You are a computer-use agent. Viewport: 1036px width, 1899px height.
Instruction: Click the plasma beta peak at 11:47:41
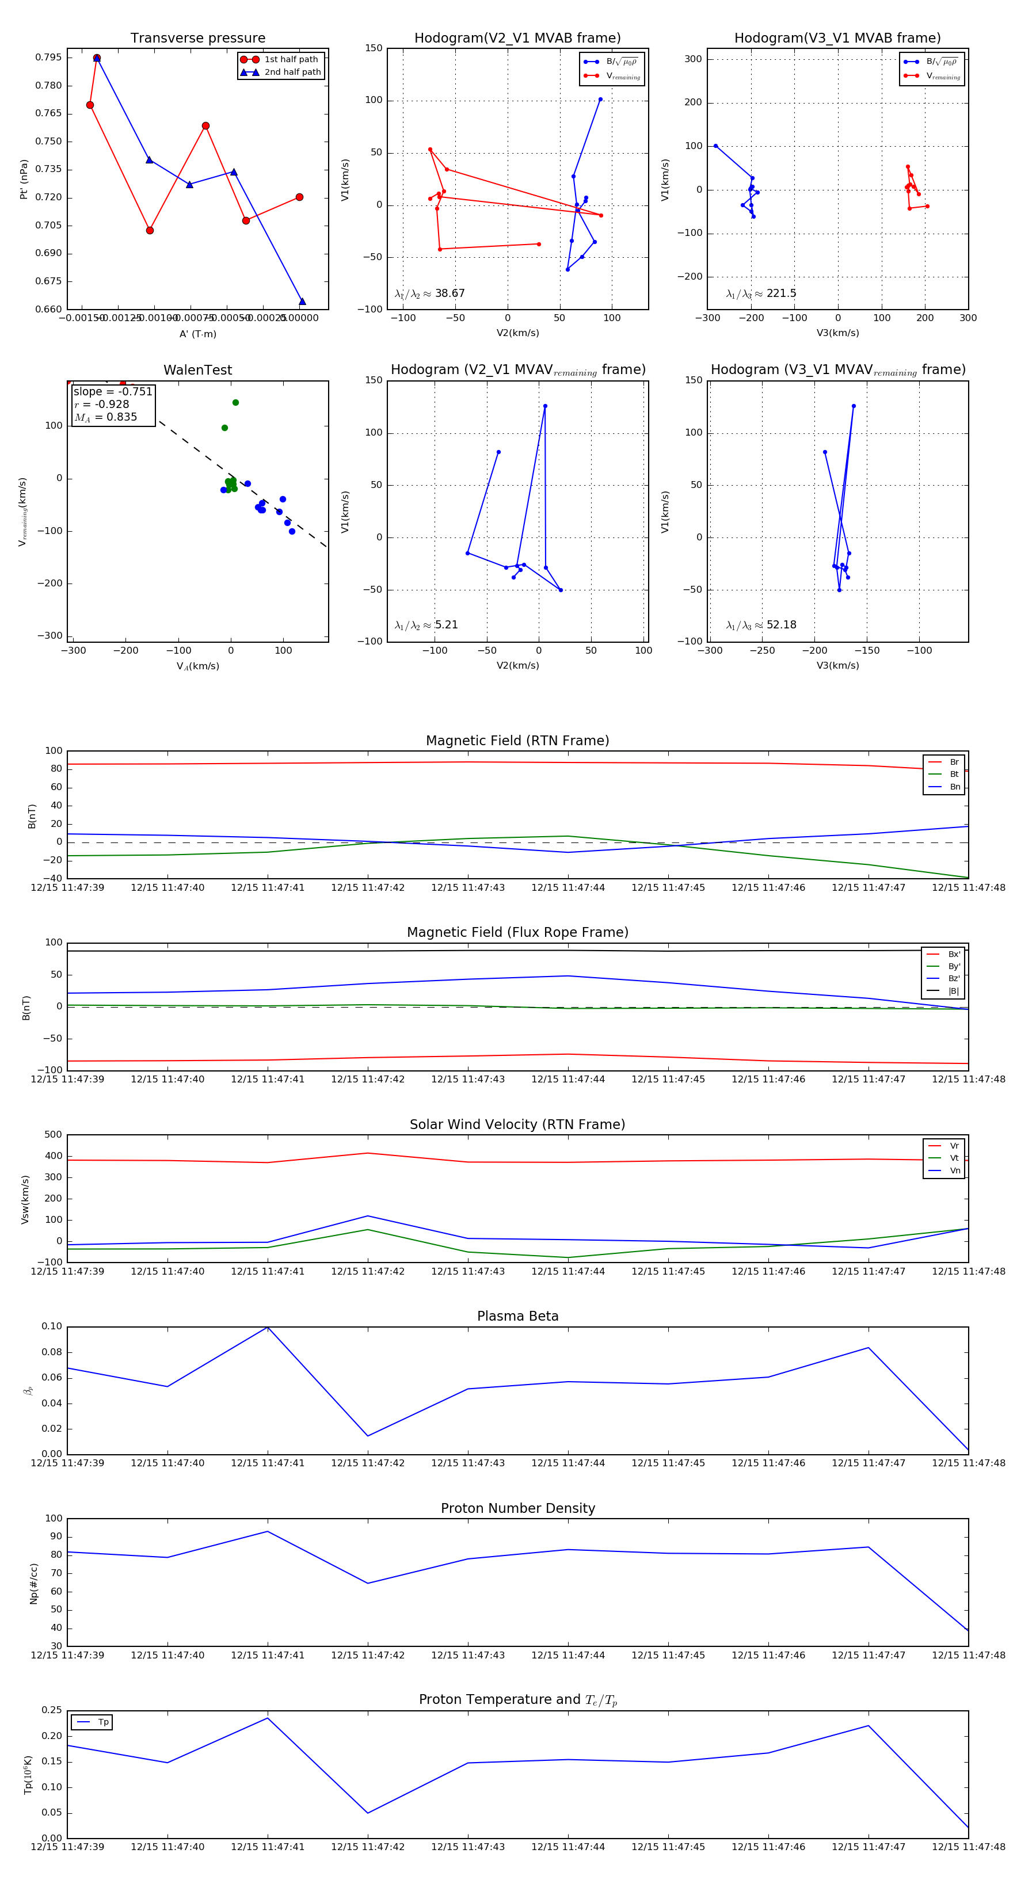coord(268,1327)
